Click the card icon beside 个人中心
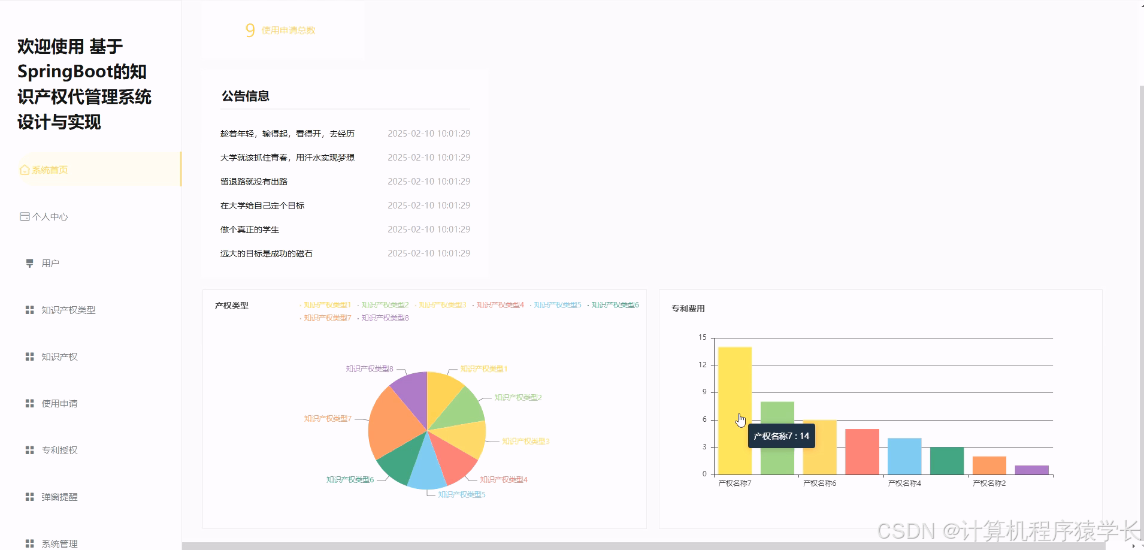1144x550 pixels. 25,217
